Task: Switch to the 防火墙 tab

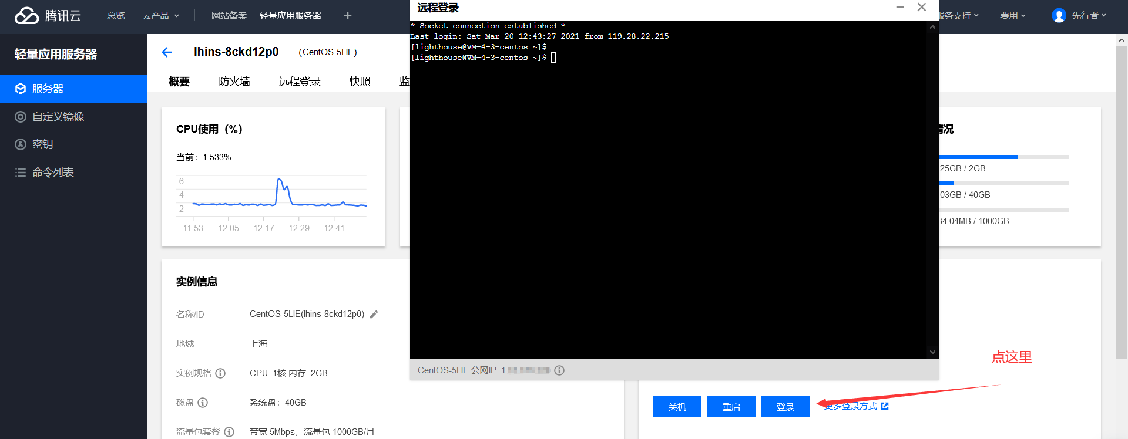Action: click(234, 82)
